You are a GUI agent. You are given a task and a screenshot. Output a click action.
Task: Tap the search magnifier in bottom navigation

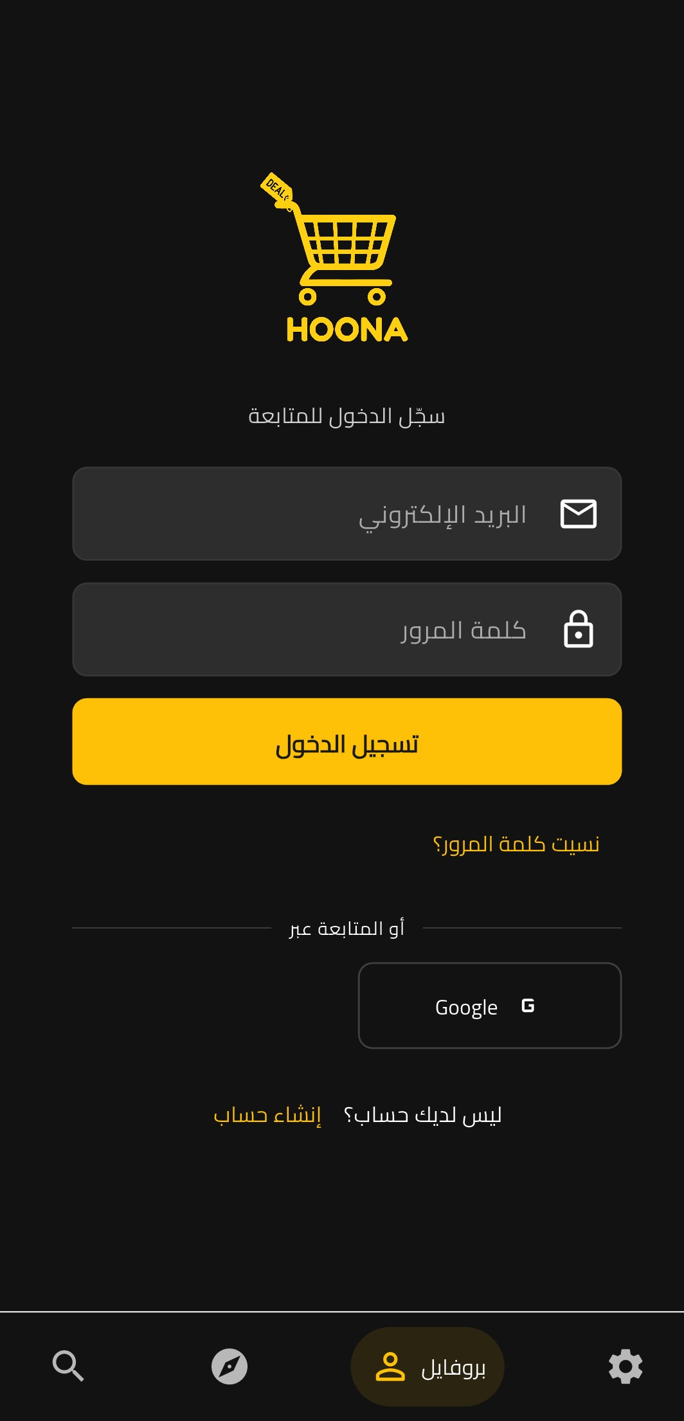(x=68, y=1366)
